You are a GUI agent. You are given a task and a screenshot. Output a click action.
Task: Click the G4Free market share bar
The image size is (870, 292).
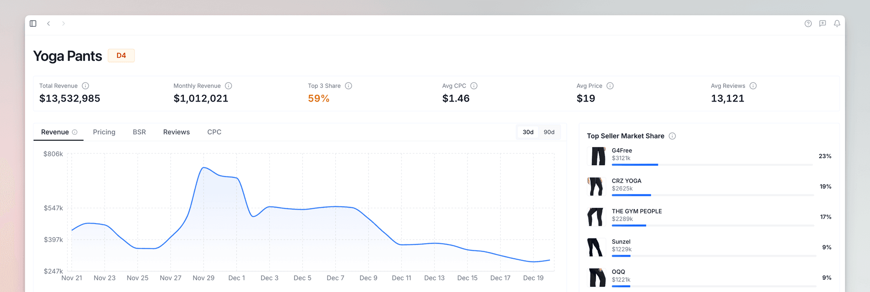(x=713, y=164)
